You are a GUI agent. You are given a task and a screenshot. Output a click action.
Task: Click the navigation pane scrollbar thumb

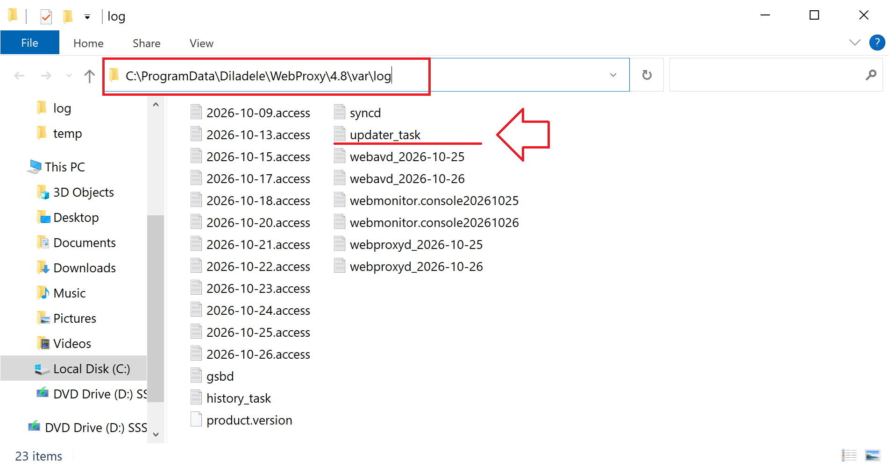click(156, 308)
